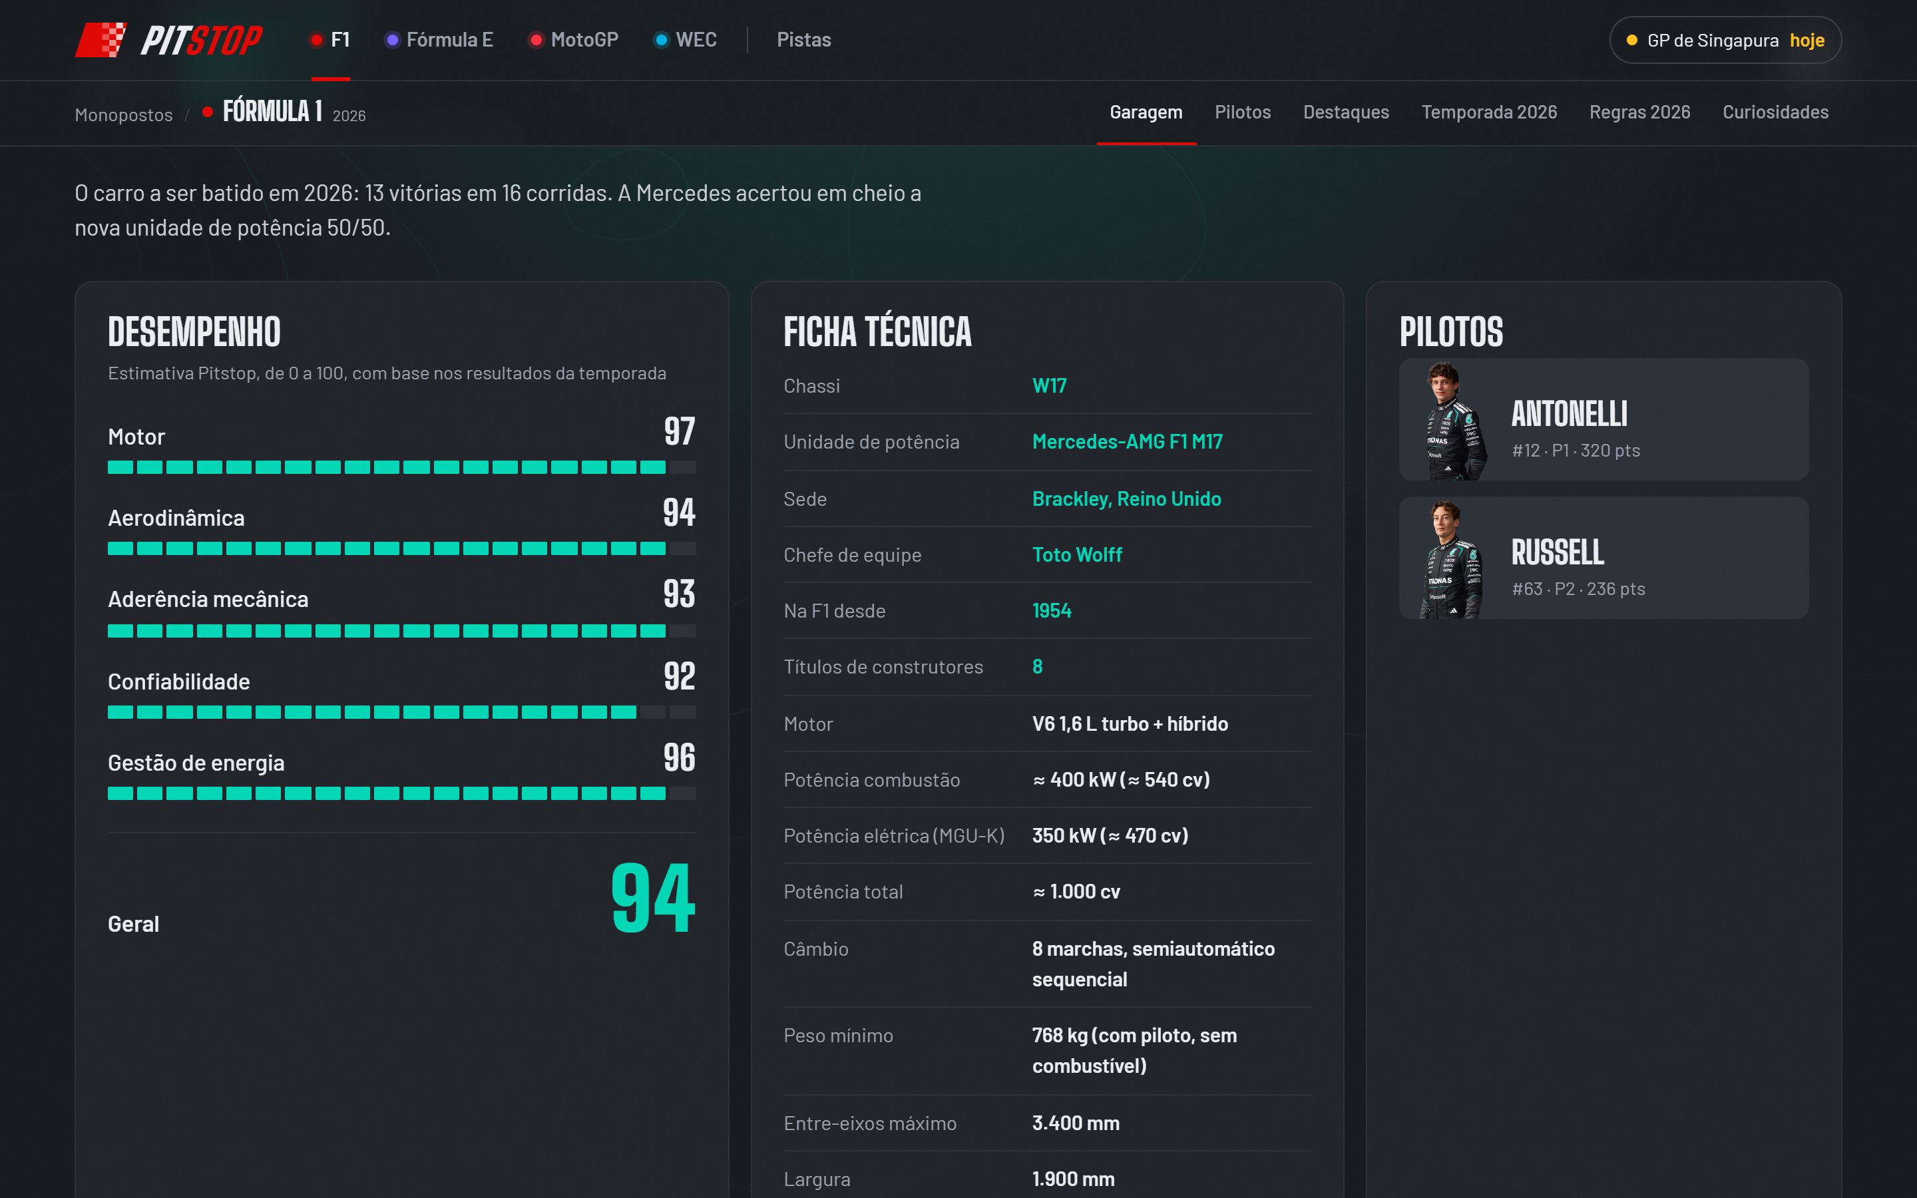Switch to Fórmula E category

tap(439, 40)
